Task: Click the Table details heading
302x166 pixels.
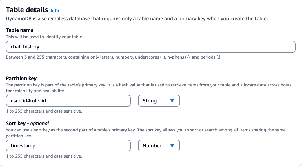Action: pyautogui.click(x=27, y=10)
